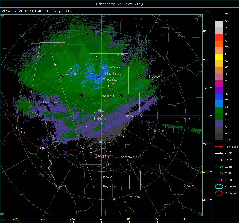Screen dimensions: 239x223
Task: Click the Olds label
Action: click(101, 111)
